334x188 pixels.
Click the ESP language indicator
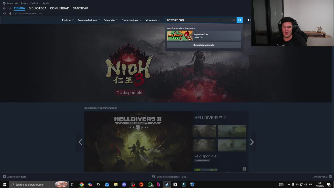pyautogui.click(x=311, y=185)
